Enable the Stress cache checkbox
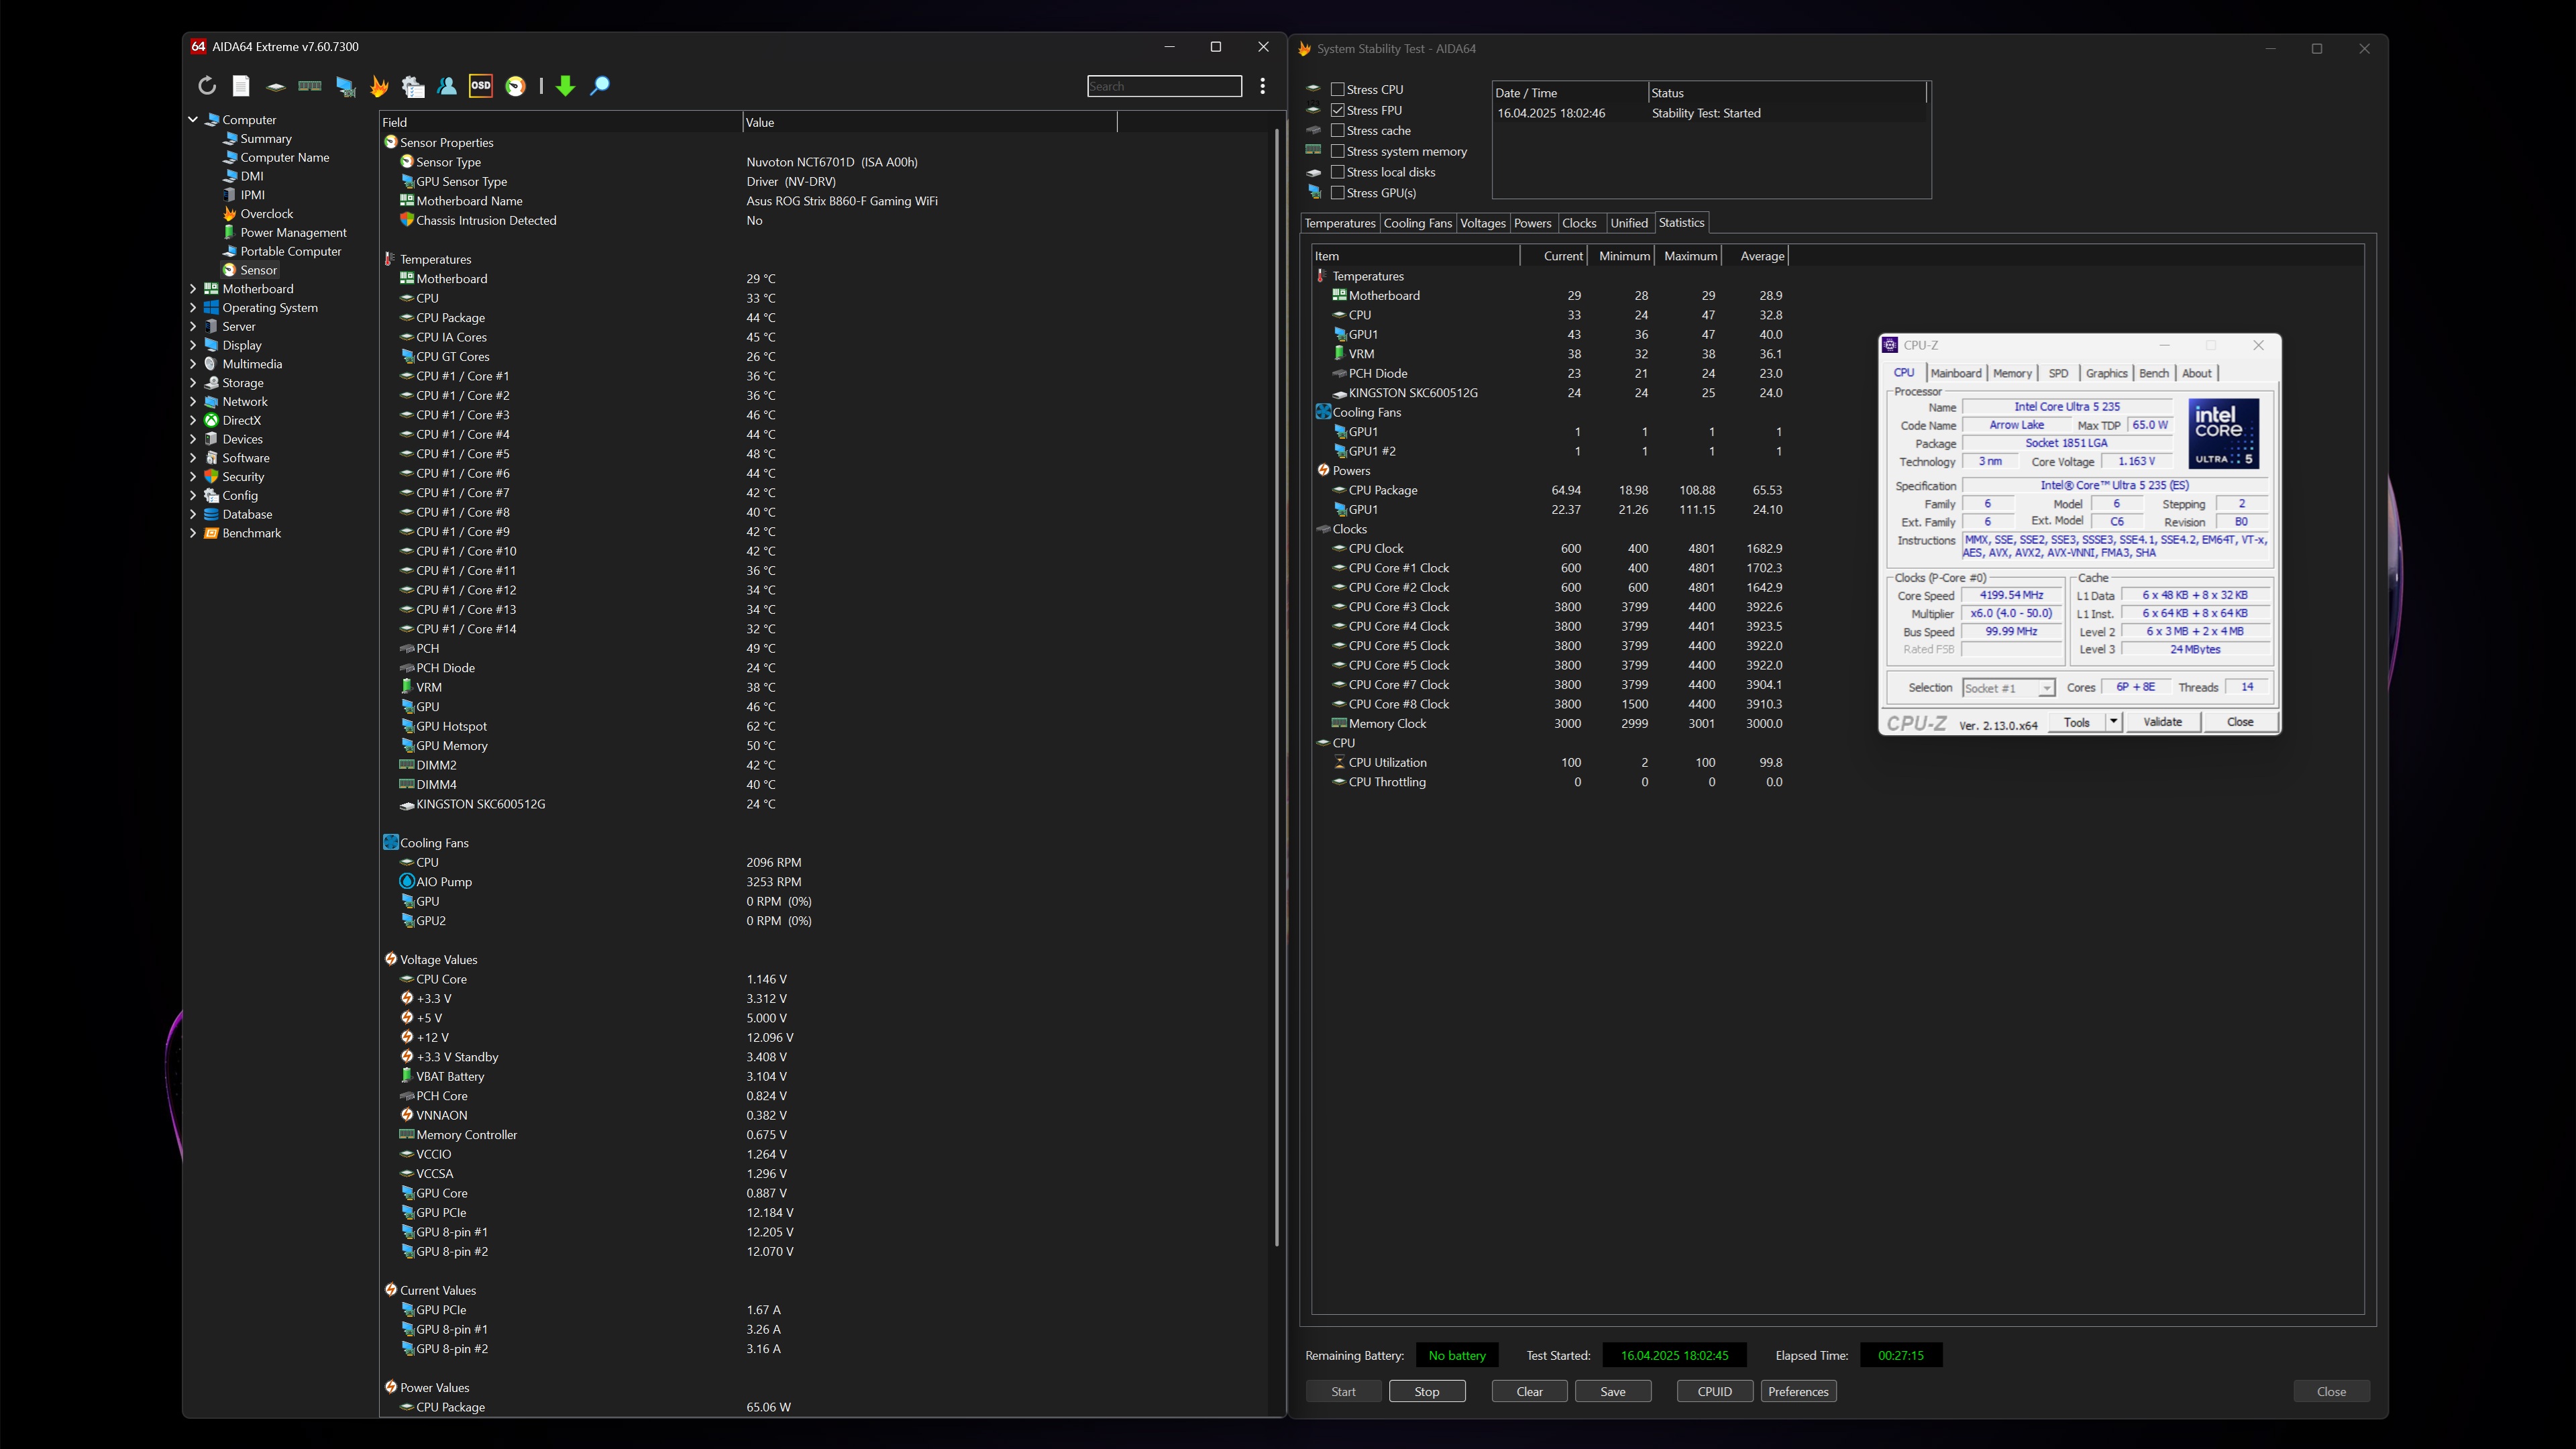Image resolution: width=2576 pixels, height=1449 pixels. [1337, 131]
